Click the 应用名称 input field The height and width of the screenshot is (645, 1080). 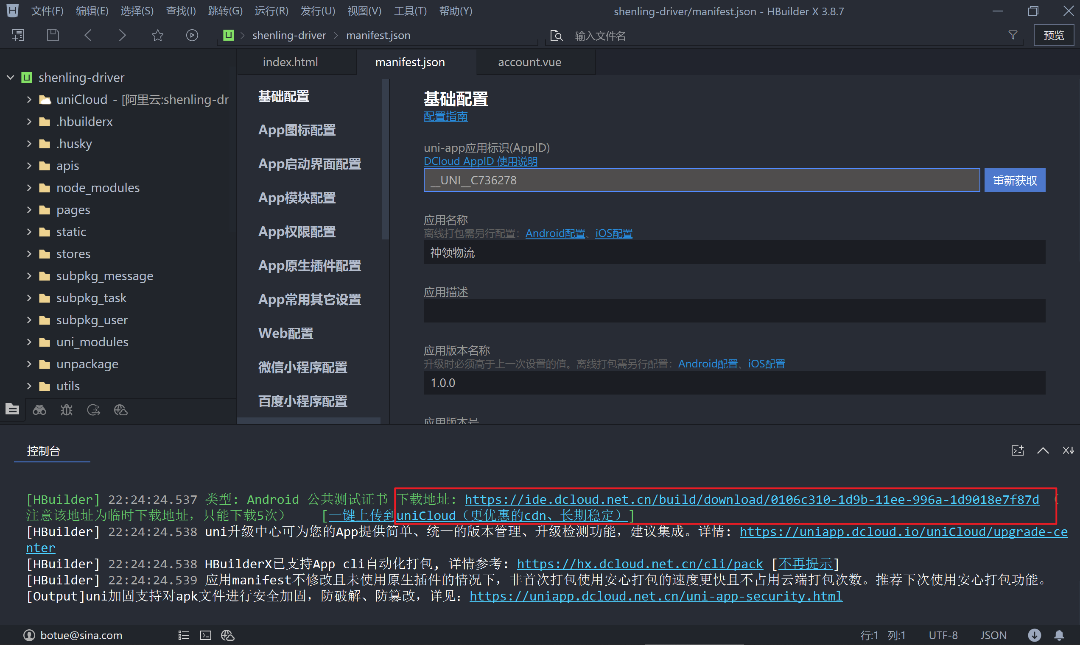tap(734, 253)
